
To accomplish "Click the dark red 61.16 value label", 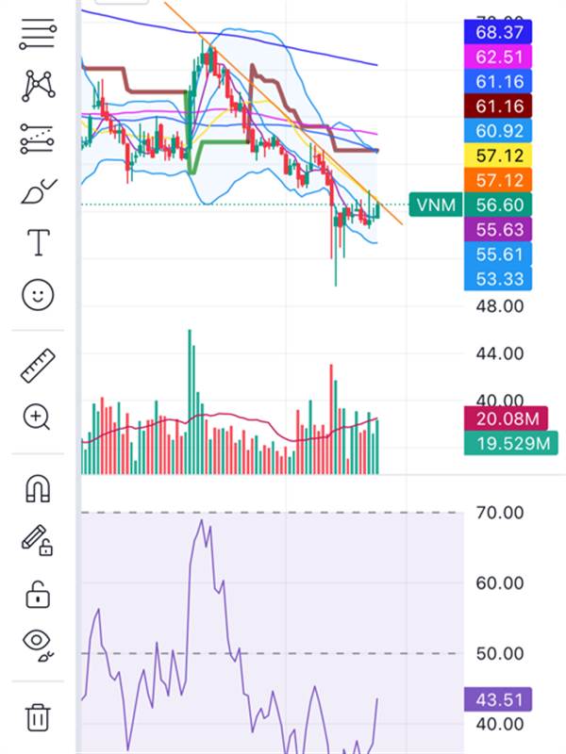I will point(498,107).
